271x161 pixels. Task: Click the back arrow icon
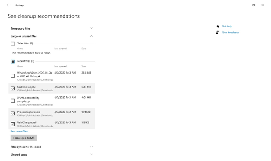[8, 5]
